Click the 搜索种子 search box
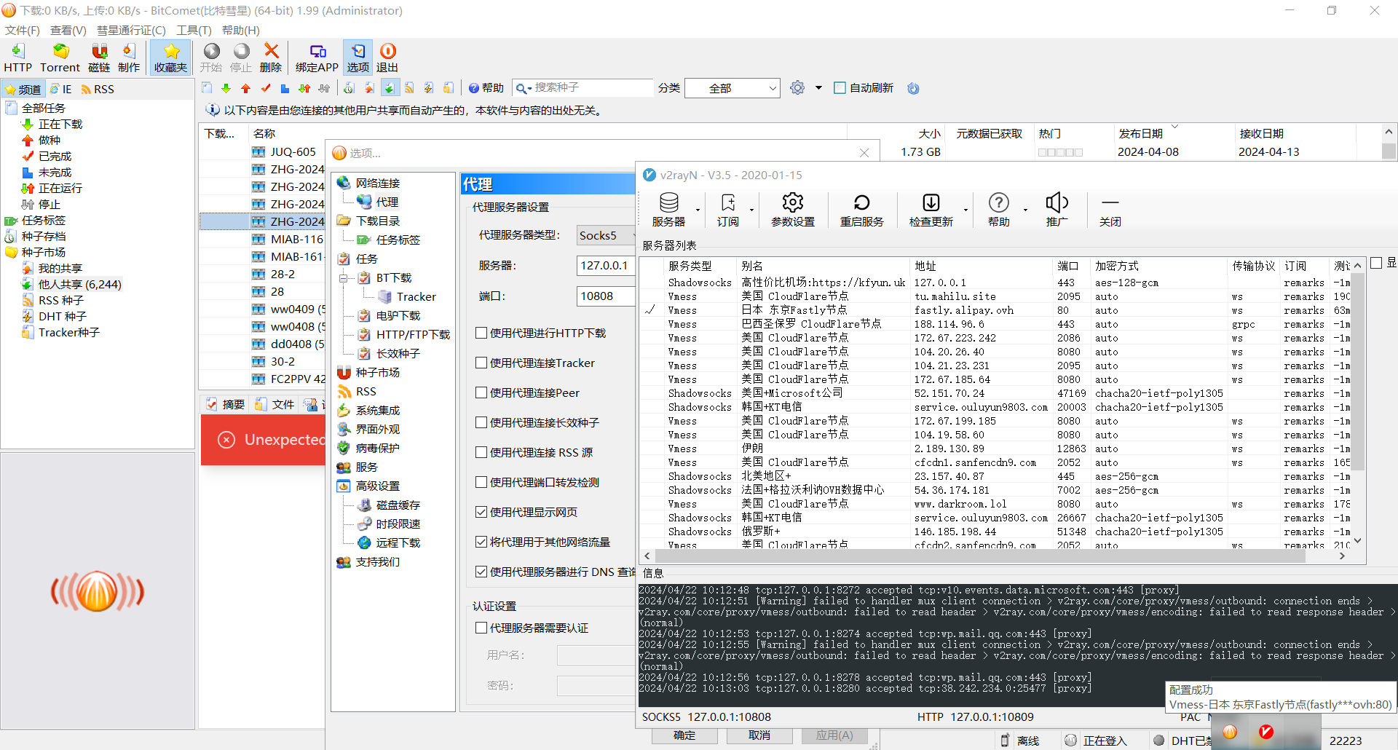1398x750 pixels. point(593,87)
